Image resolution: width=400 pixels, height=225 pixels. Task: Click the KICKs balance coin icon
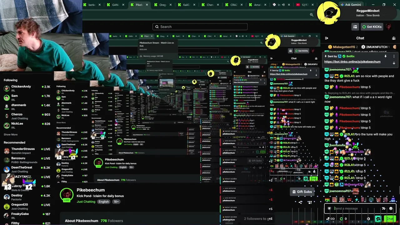click(x=341, y=219)
